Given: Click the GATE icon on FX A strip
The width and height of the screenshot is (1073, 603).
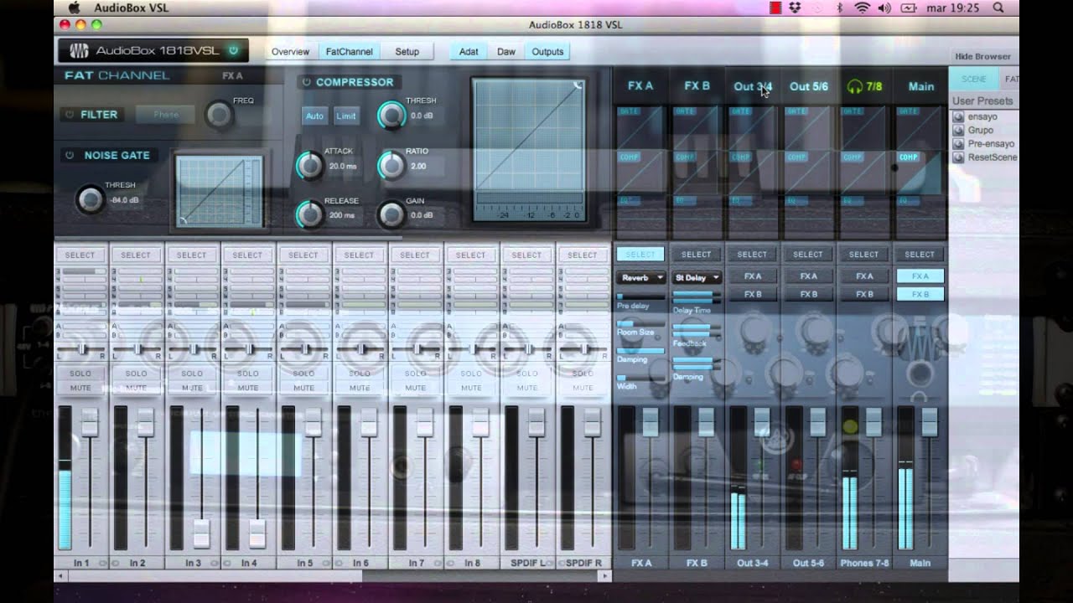Looking at the screenshot, I should tap(629, 111).
